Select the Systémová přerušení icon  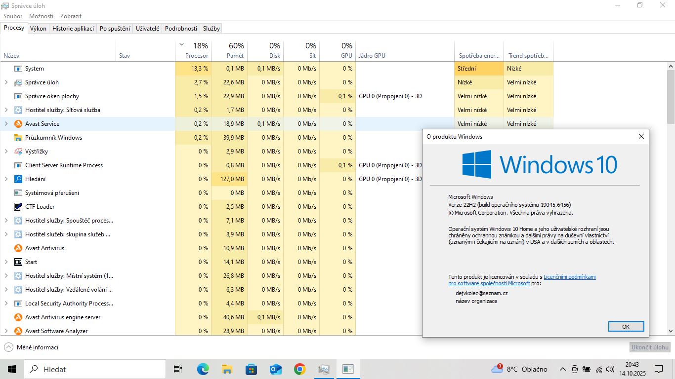18,193
